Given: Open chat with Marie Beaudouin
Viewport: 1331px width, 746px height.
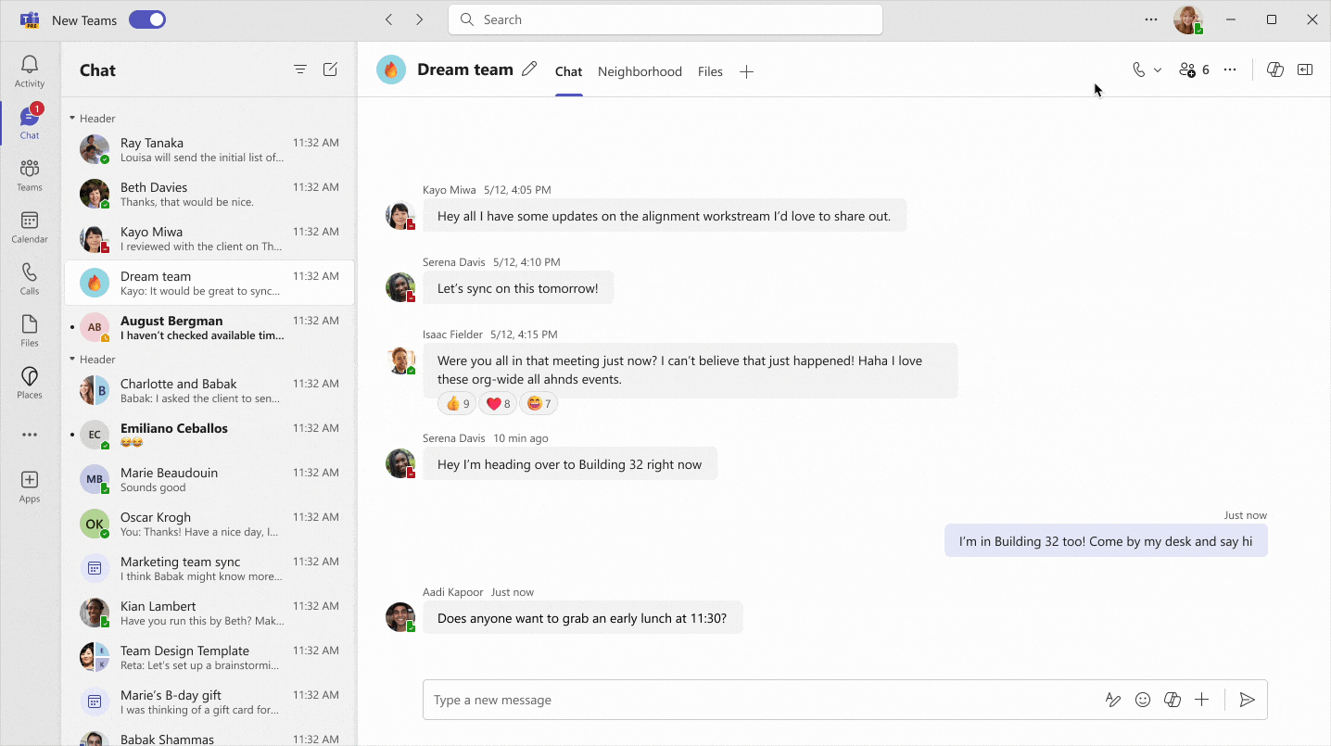Looking at the screenshot, I should (209, 480).
